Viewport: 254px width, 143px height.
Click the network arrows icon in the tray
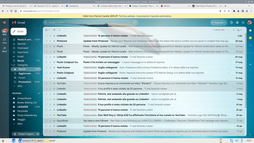[x=231, y=141]
